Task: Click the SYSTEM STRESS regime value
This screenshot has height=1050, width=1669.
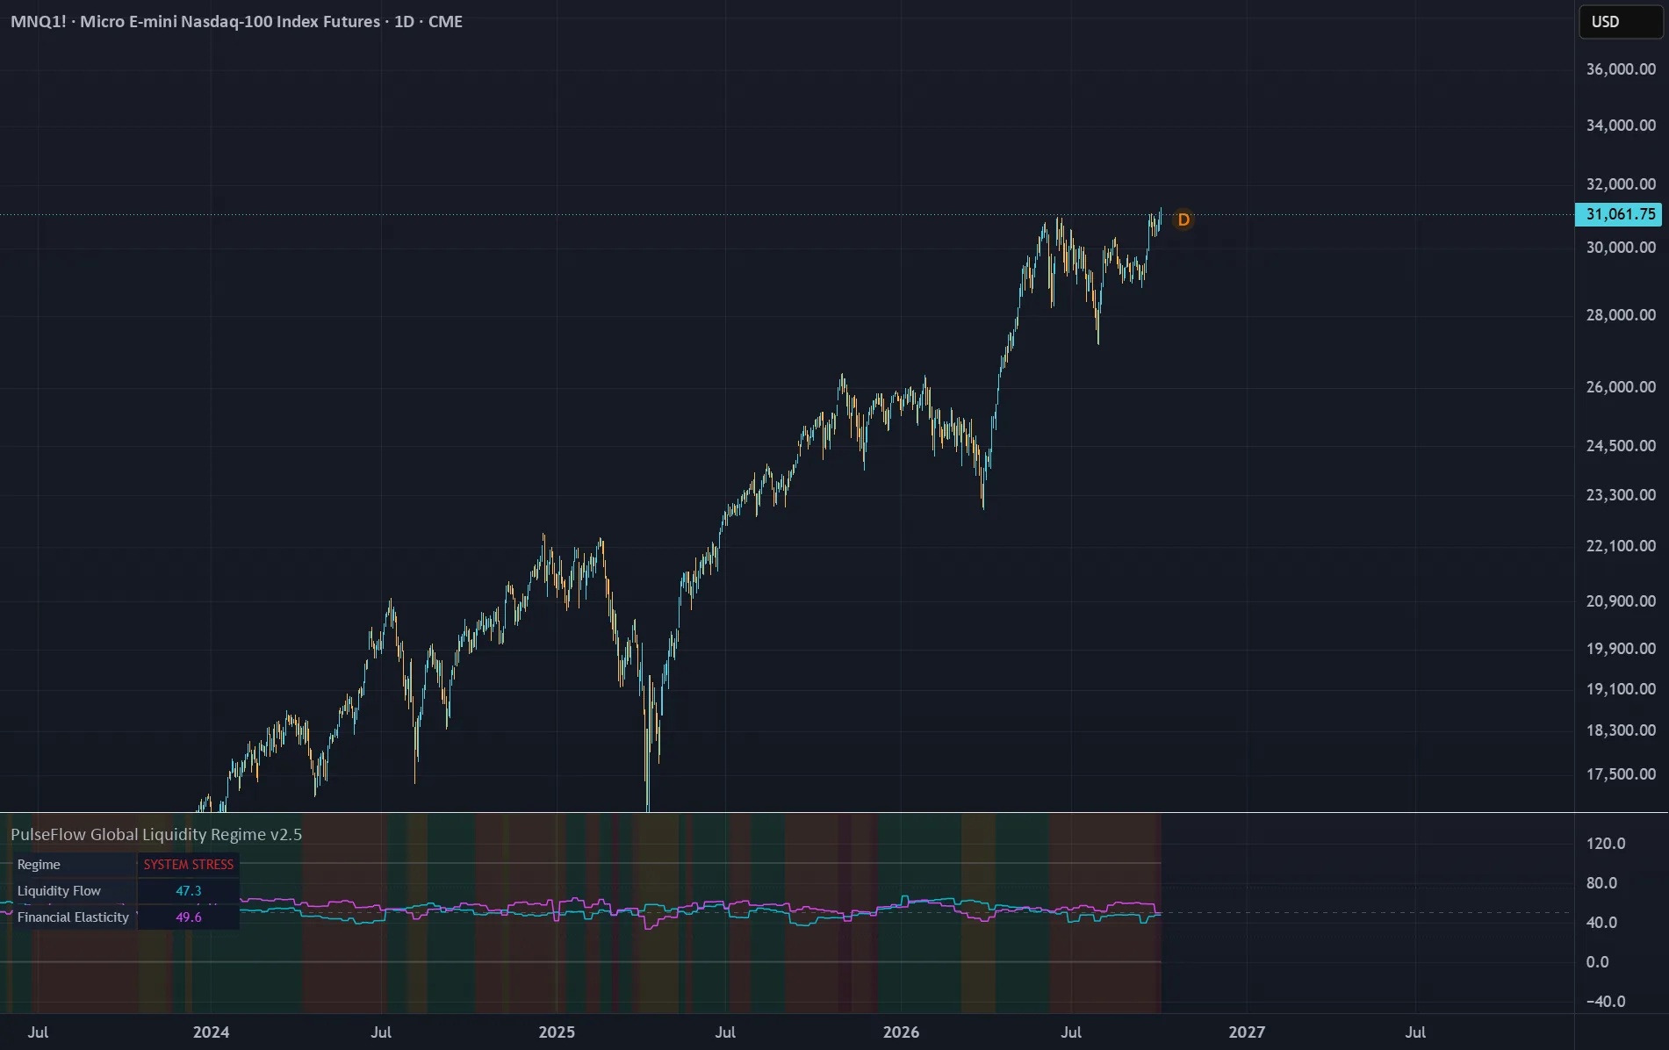Action: point(189,865)
